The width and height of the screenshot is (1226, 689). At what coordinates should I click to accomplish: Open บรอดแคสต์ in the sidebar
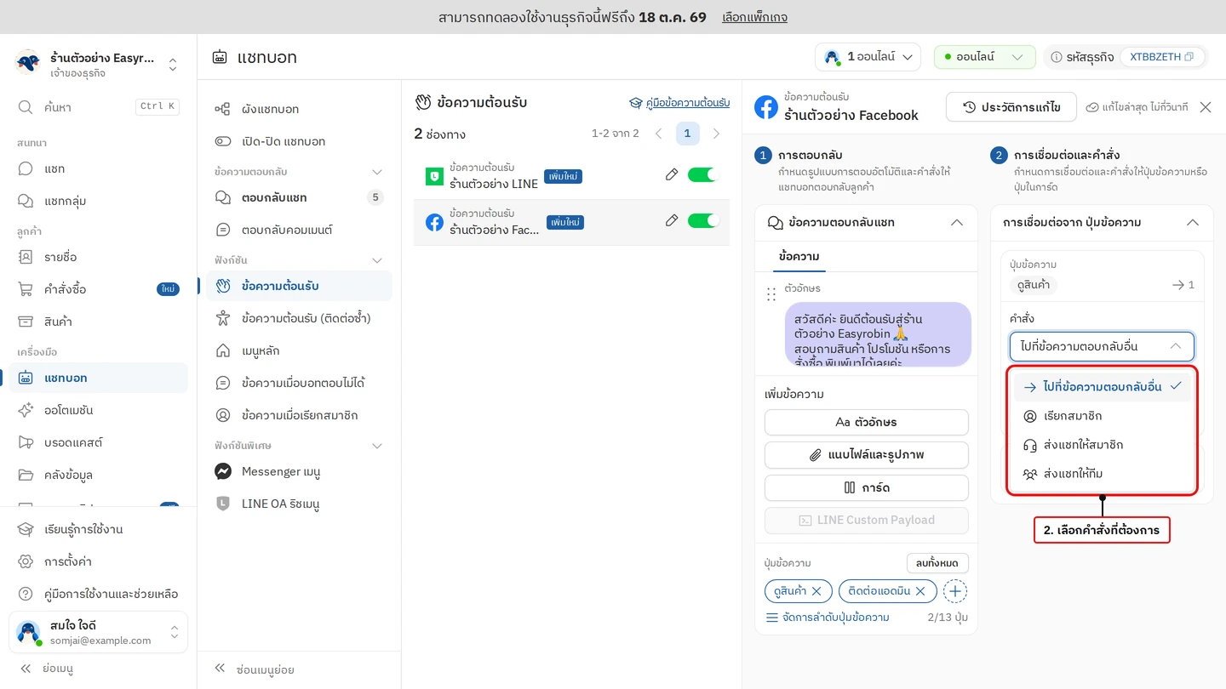click(98, 442)
